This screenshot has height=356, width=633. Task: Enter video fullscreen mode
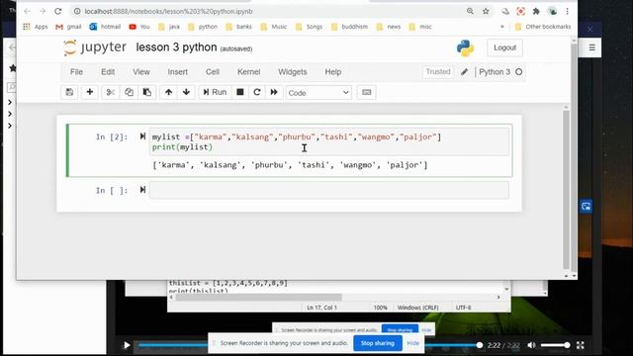pos(581,345)
